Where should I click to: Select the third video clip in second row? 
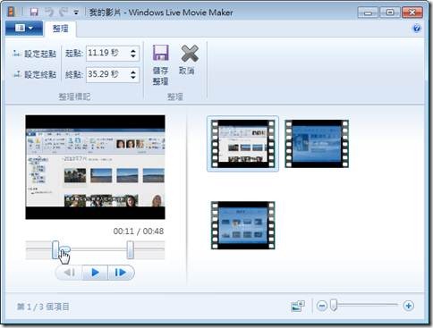242,225
